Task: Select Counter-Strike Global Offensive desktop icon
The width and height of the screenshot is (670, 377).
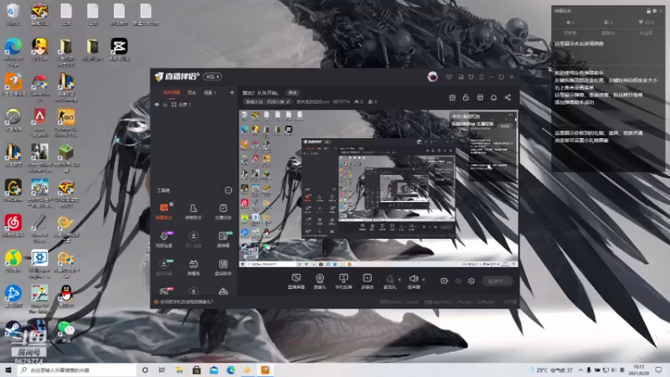Action: pos(66,123)
